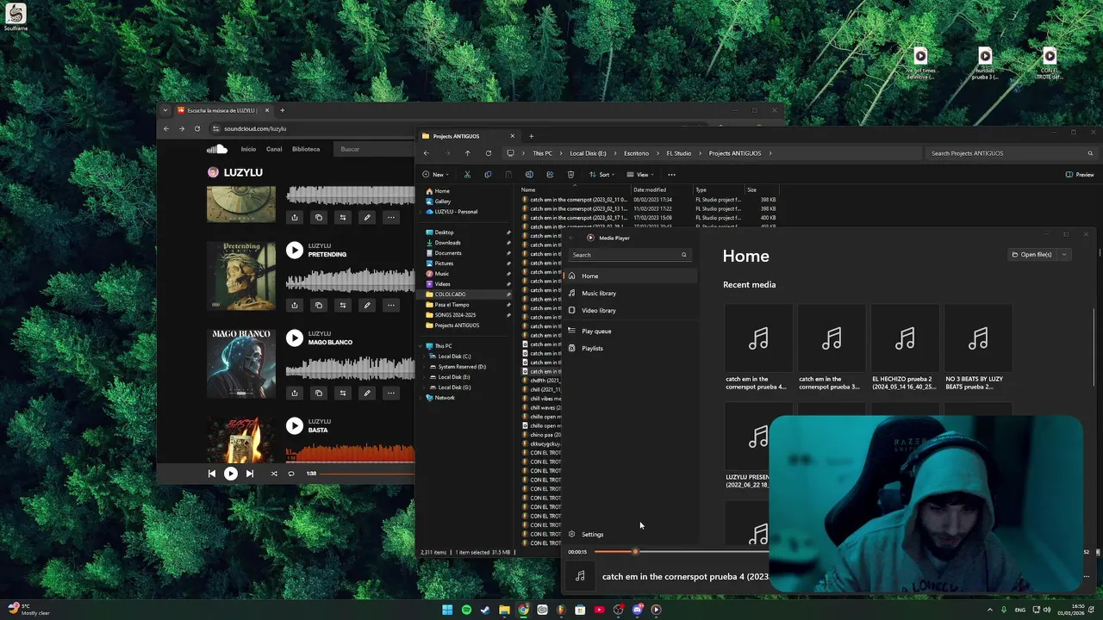
Task: Click Search Projects ANTIGUOS field
Action: click(x=1012, y=153)
